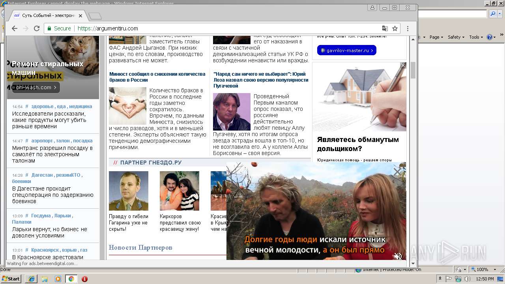Open Windows Explorer folder from the taskbar
Viewport: 505px width, 284px height.
pyautogui.click(x=45, y=279)
